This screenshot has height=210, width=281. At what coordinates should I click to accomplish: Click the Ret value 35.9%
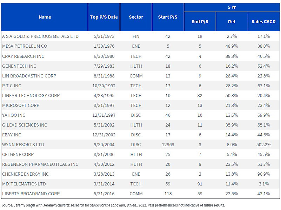(232, 125)
